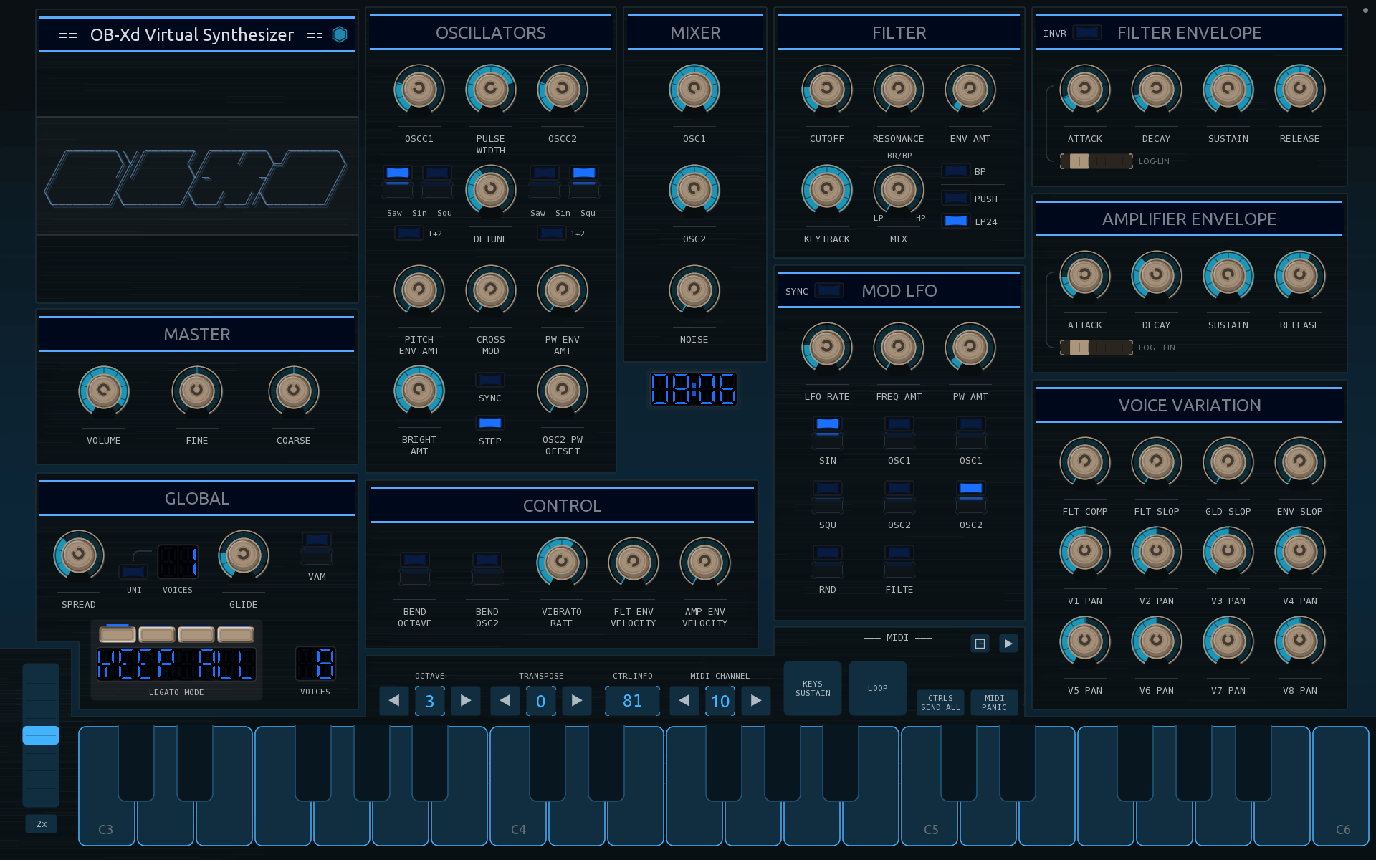Toggle the oscillator STEP switch
Image resolution: width=1376 pixels, height=860 pixels.
pos(490,423)
